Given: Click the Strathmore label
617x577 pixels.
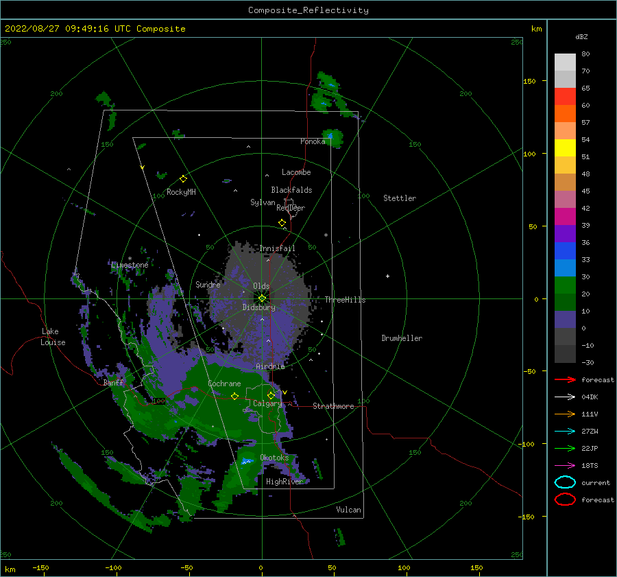Looking at the screenshot, I should [333, 406].
